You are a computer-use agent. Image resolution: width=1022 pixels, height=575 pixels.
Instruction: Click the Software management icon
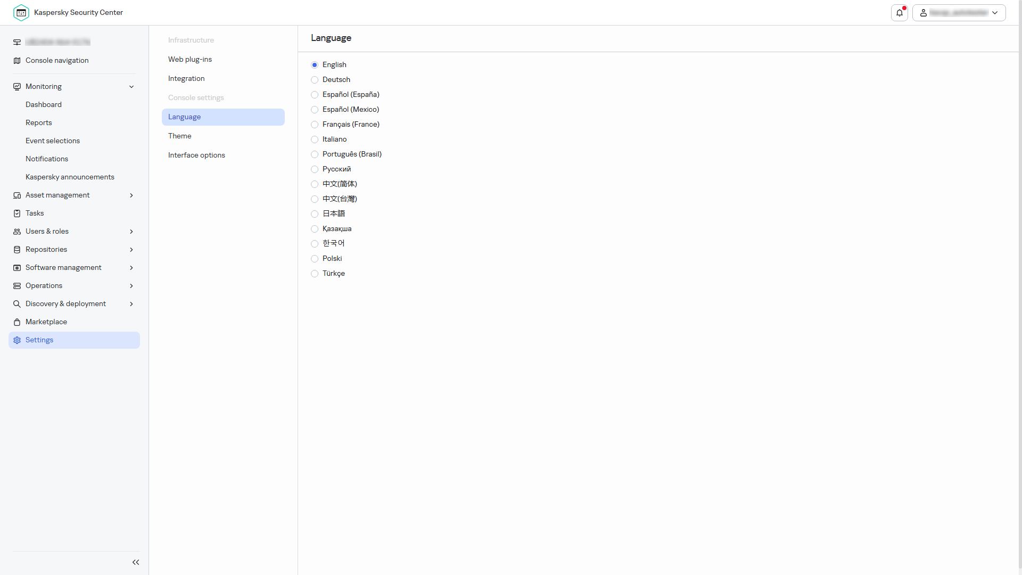(17, 268)
